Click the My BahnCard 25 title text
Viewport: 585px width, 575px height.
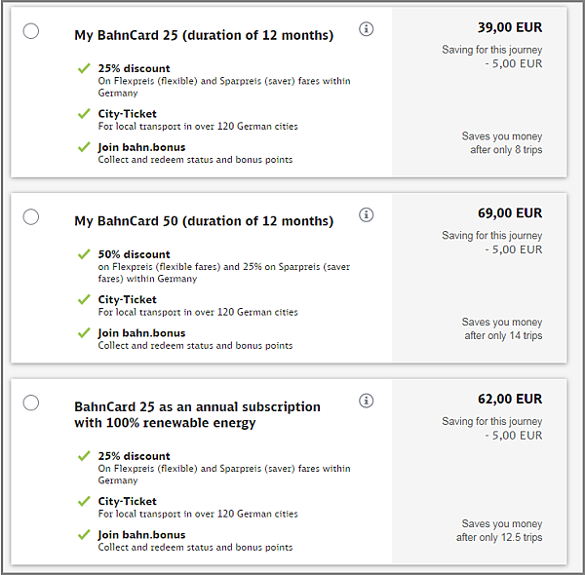click(204, 36)
